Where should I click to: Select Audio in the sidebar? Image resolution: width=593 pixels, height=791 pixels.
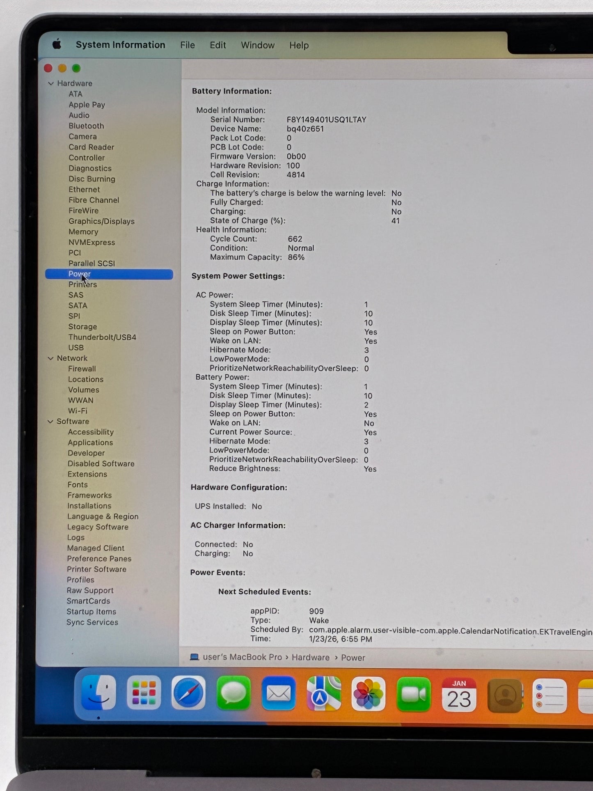coord(79,115)
